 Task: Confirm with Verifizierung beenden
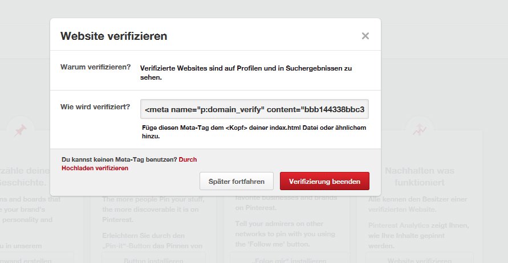(x=324, y=181)
